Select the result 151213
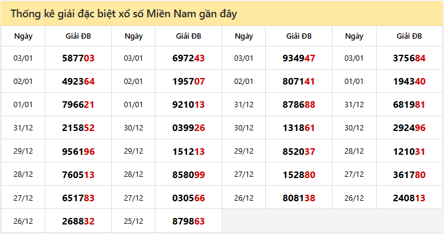444x234 pixels. [188, 152]
